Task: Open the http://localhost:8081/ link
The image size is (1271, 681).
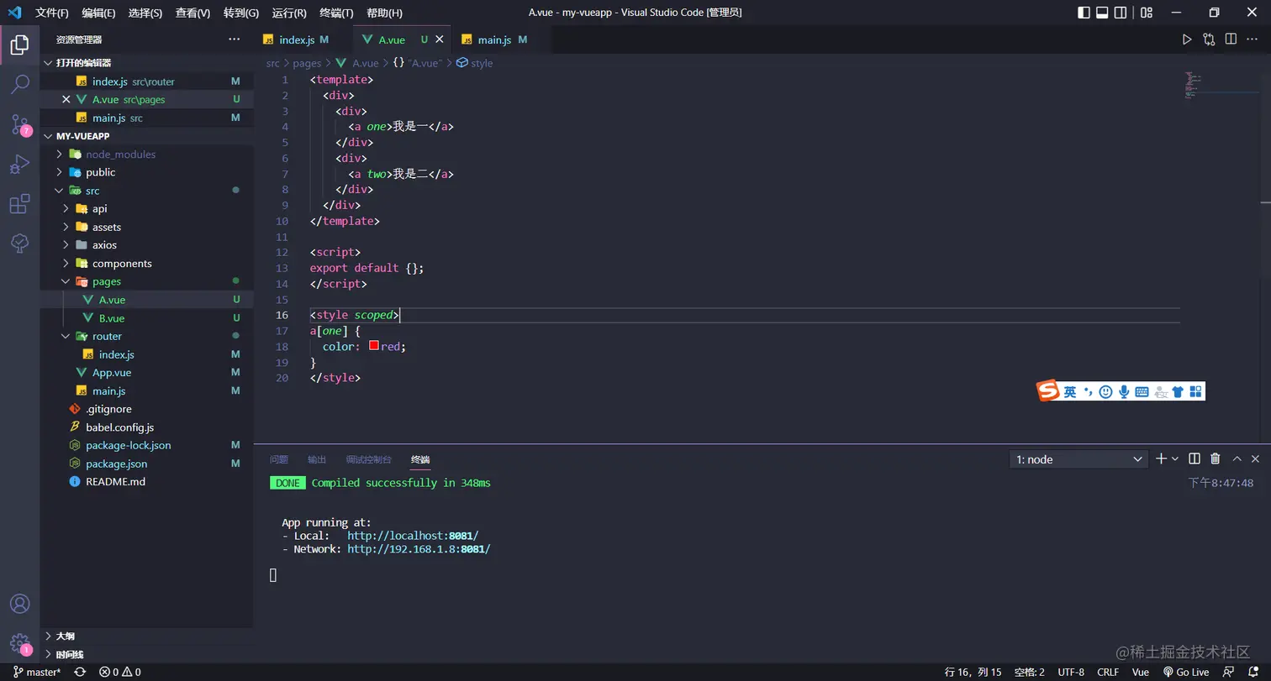Action: point(413,536)
